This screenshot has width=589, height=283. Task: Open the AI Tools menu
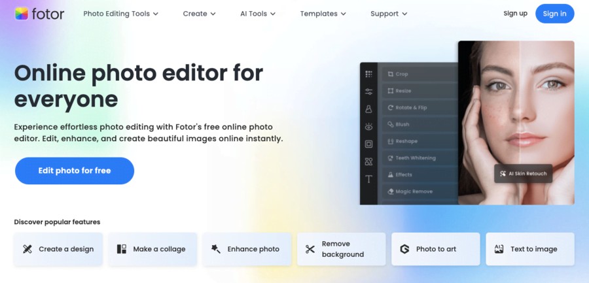click(258, 14)
